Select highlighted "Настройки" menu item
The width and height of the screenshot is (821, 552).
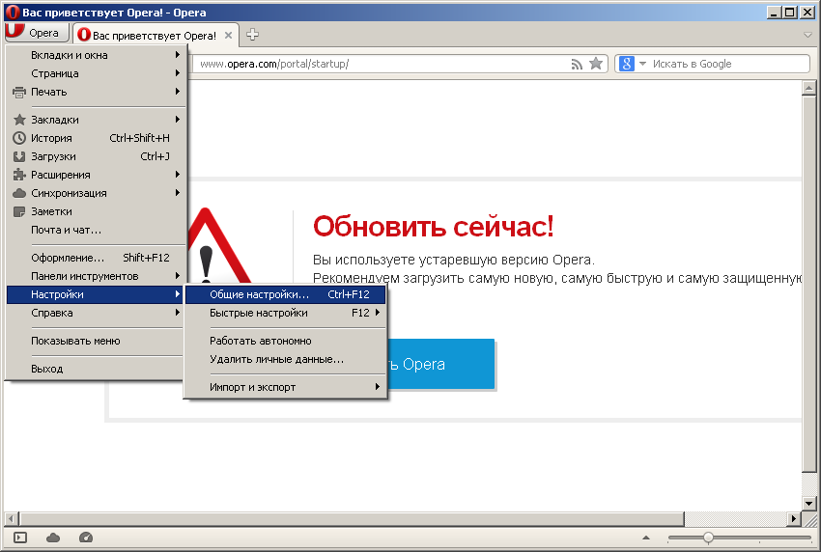pyautogui.click(x=96, y=294)
